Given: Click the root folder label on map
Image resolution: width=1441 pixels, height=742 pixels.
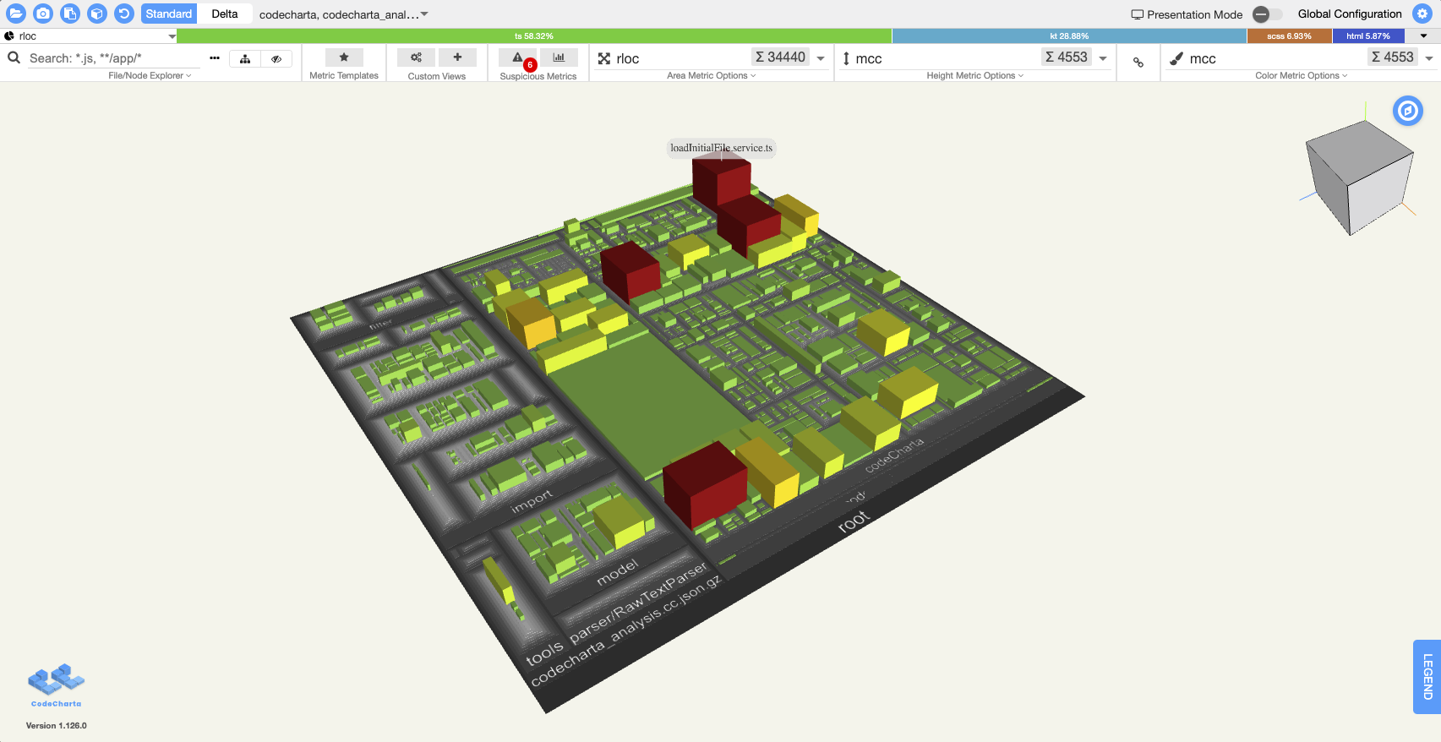Looking at the screenshot, I should coord(853,521).
